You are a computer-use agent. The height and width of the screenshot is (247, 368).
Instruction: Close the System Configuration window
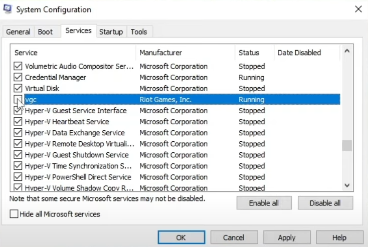tap(358, 9)
